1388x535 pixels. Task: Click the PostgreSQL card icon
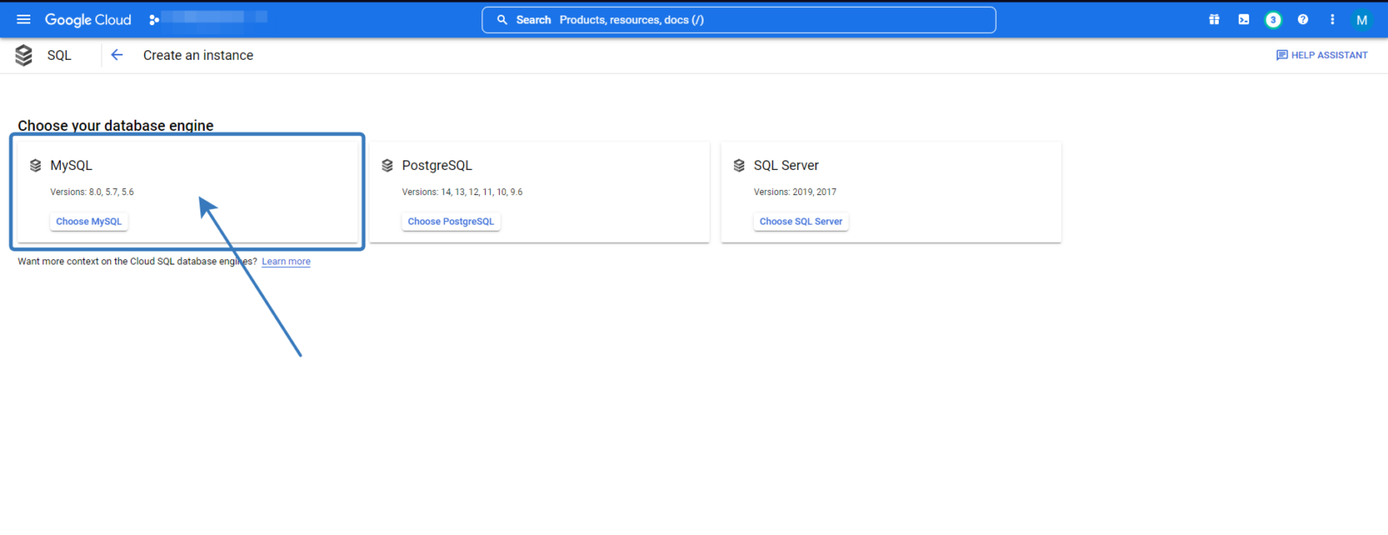tap(387, 165)
